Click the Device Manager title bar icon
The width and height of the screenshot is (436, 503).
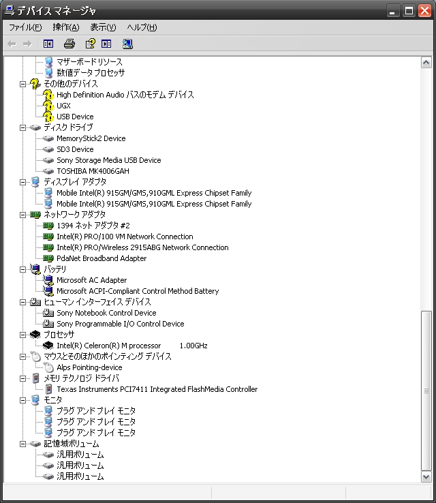point(10,11)
